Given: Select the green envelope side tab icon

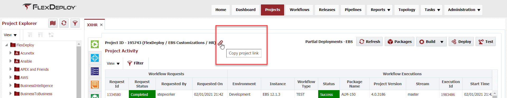Looking at the screenshot, I should pyautogui.click(x=95, y=96).
